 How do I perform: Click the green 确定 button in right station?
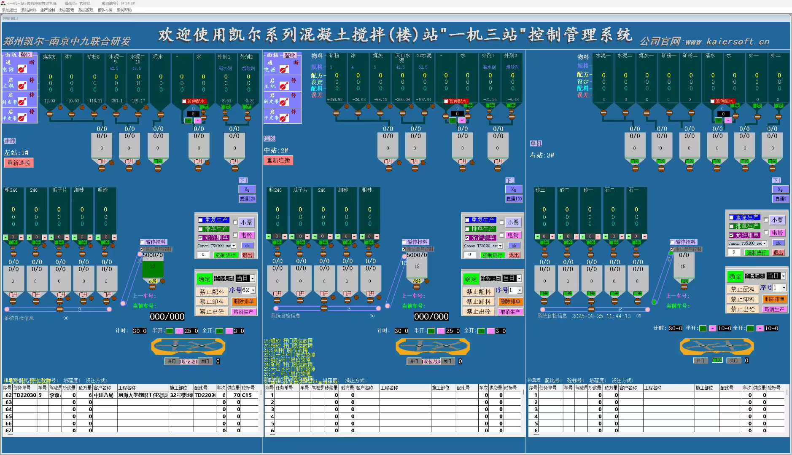735,276
